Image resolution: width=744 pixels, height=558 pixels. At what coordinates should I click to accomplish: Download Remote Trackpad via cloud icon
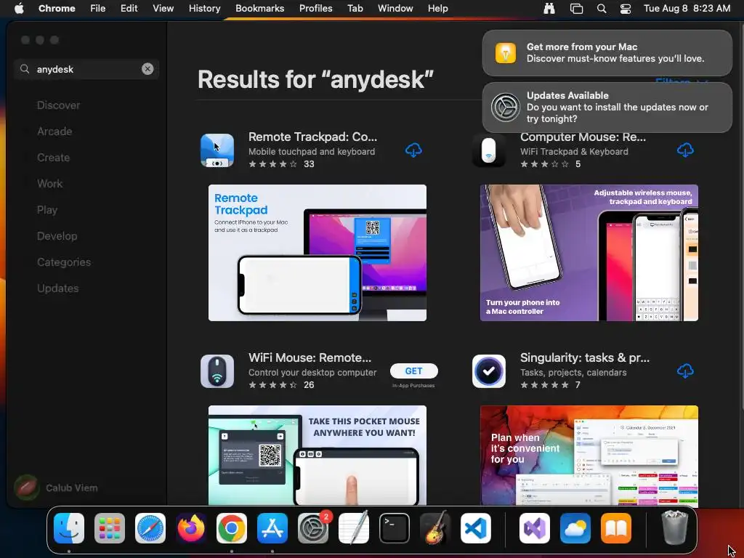coord(413,150)
